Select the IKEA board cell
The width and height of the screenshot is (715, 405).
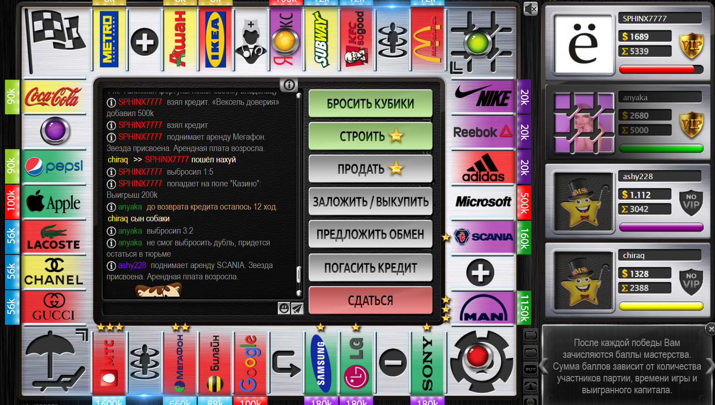pyautogui.click(x=216, y=40)
